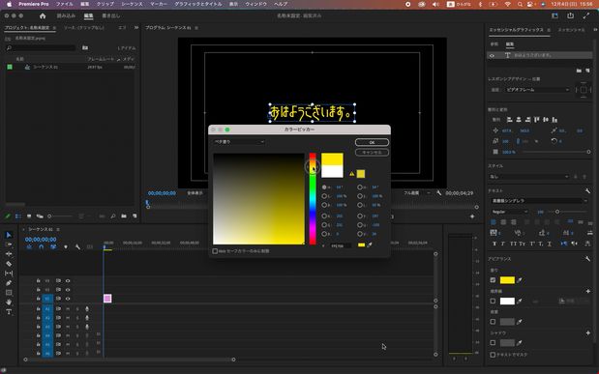Click the hue slider in the color picker
This screenshot has height=374, width=599.
313,199
